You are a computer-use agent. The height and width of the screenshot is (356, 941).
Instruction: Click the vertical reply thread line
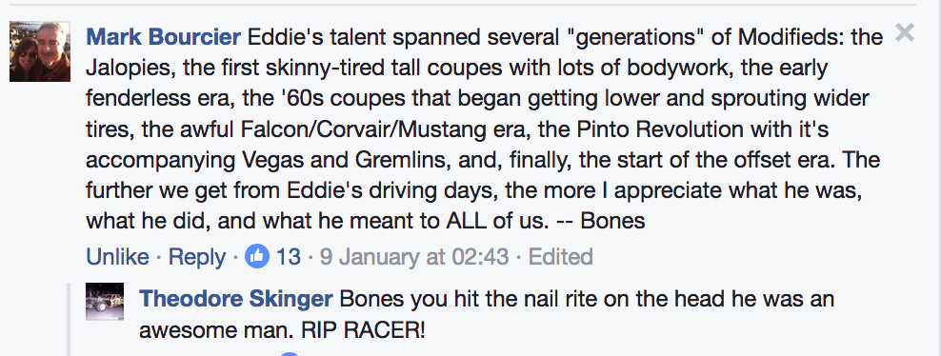click(69, 320)
